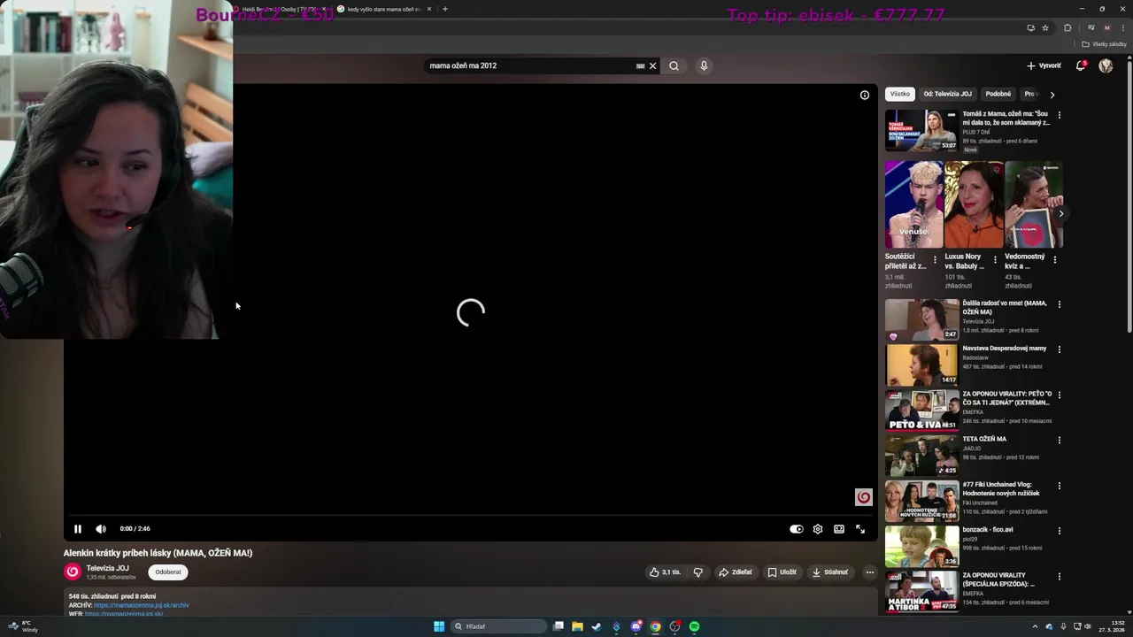Screen dimensions: 1133x637
Task: Save the video with the Uložiť button
Action: tap(782, 572)
